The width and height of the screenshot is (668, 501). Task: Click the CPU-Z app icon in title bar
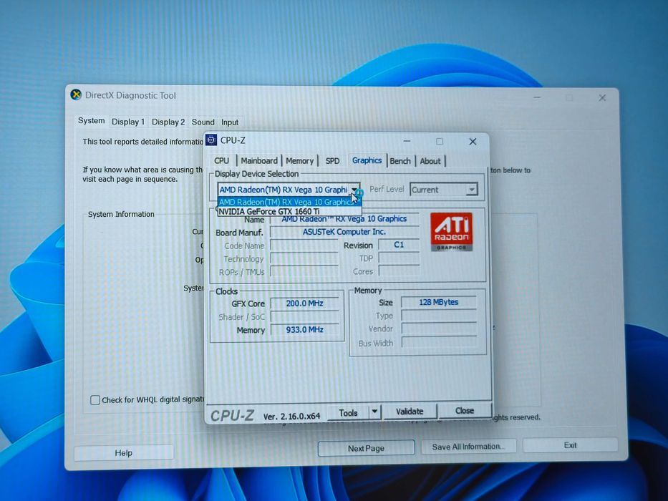211,140
